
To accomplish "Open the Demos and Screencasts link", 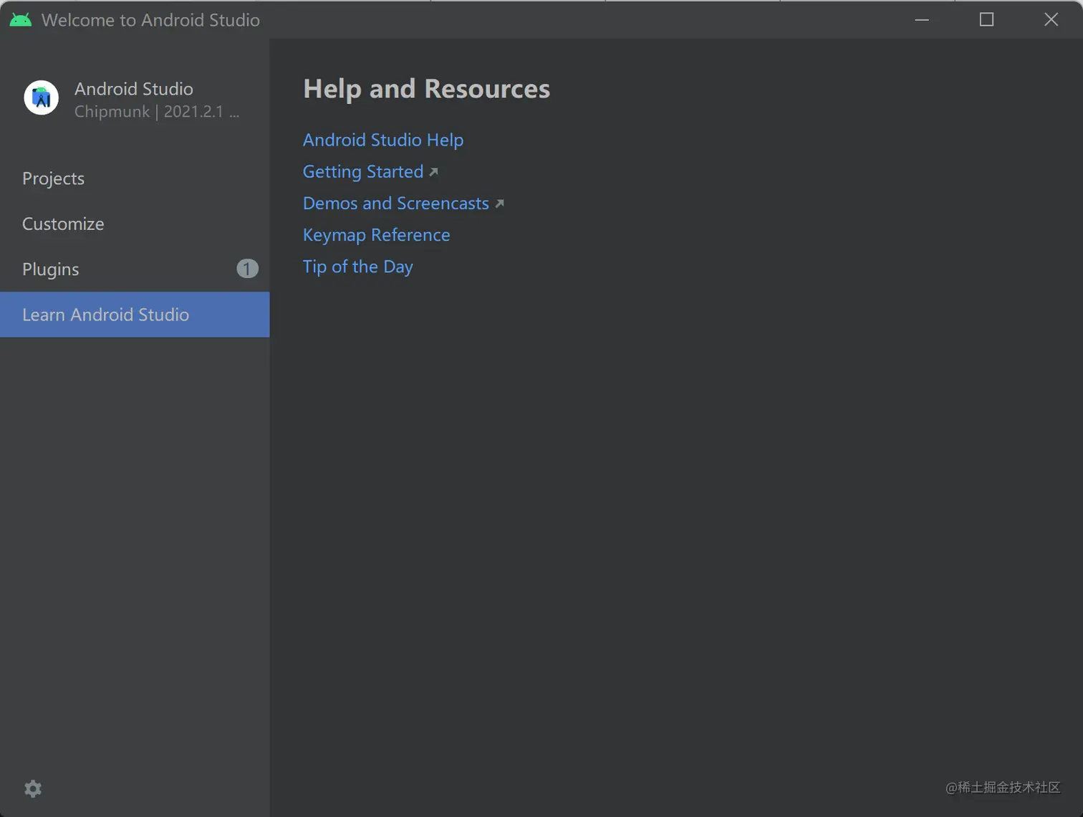I will [x=396, y=204].
